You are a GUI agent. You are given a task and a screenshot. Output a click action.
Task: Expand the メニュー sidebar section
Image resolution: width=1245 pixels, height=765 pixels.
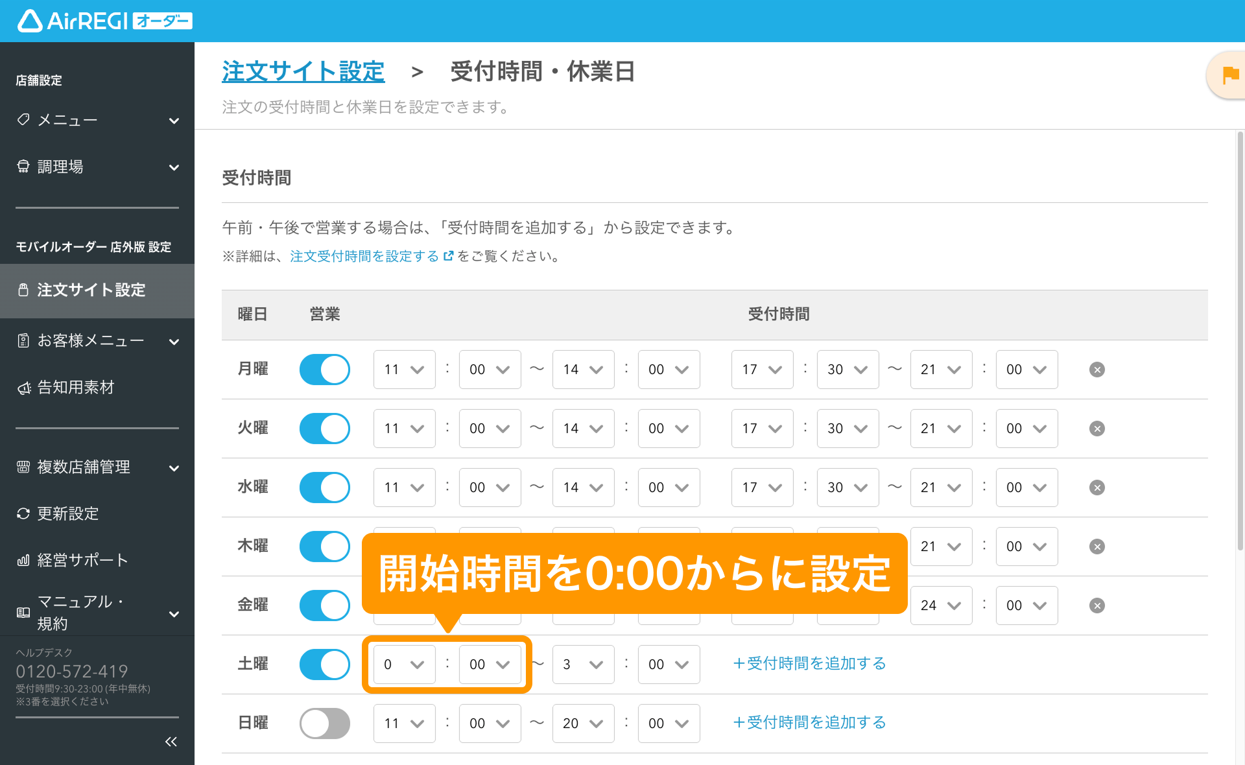tap(174, 121)
